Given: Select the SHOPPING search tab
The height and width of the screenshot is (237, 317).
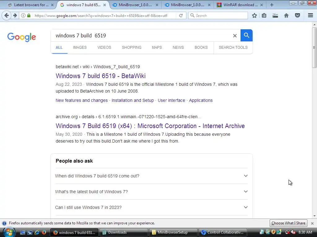Looking at the screenshot, I should (x=132, y=47).
